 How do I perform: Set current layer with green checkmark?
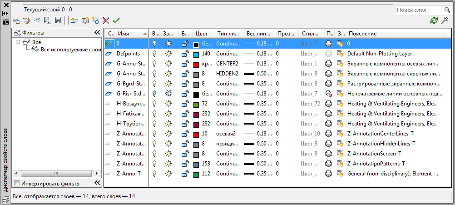coord(116,20)
